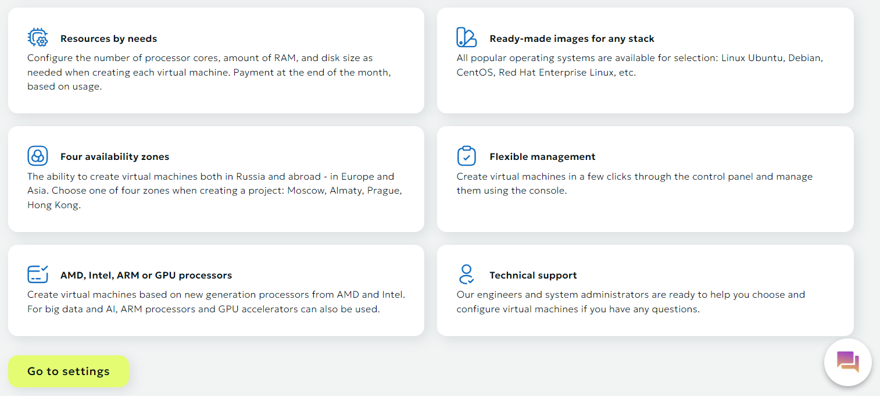880x396 pixels.
Task: Click the AMD, Intel, ARM processors icon
Action: pos(38,274)
